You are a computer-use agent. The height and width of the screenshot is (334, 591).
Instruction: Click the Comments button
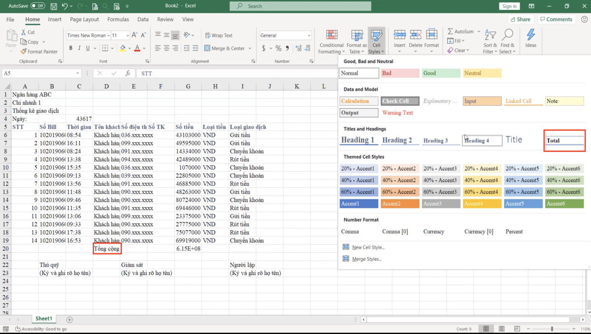point(556,19)
